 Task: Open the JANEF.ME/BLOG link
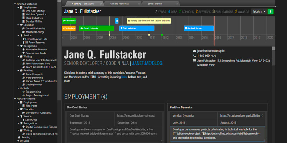[x=147, y=63]
